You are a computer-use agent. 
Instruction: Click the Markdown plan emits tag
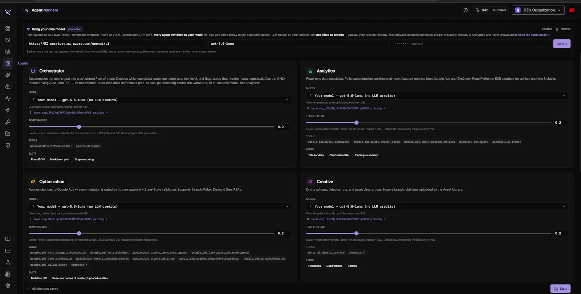click(60, 159)
